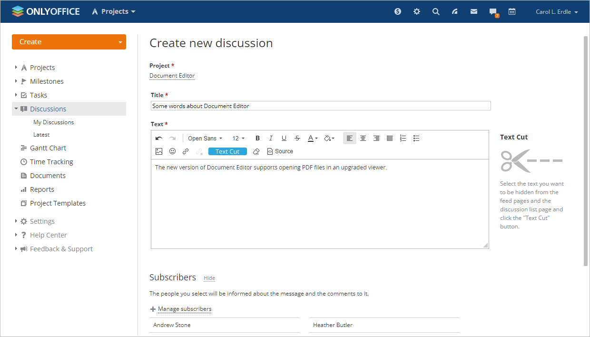The height and width of the screenshot is (337, 590).
Task: Open Project Templates in sidebar
Action: (58, 203)
